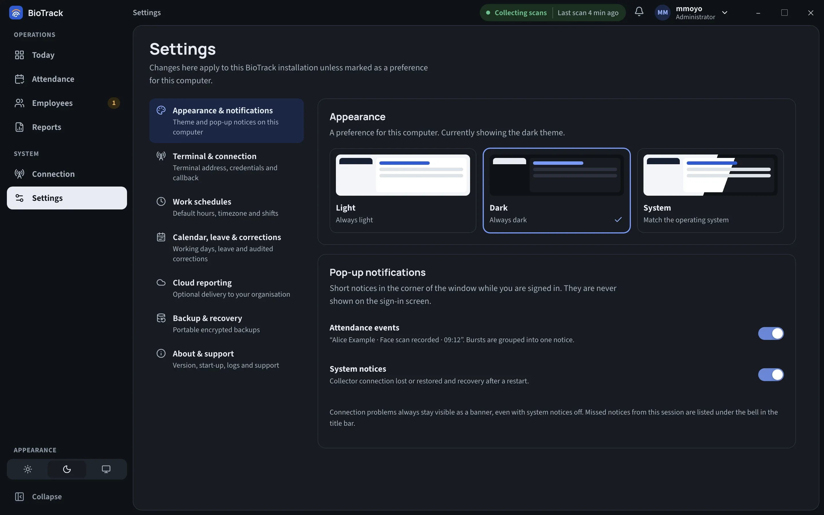
Task: Click the Today dashboard grid icon
Action: click(19, 55)
